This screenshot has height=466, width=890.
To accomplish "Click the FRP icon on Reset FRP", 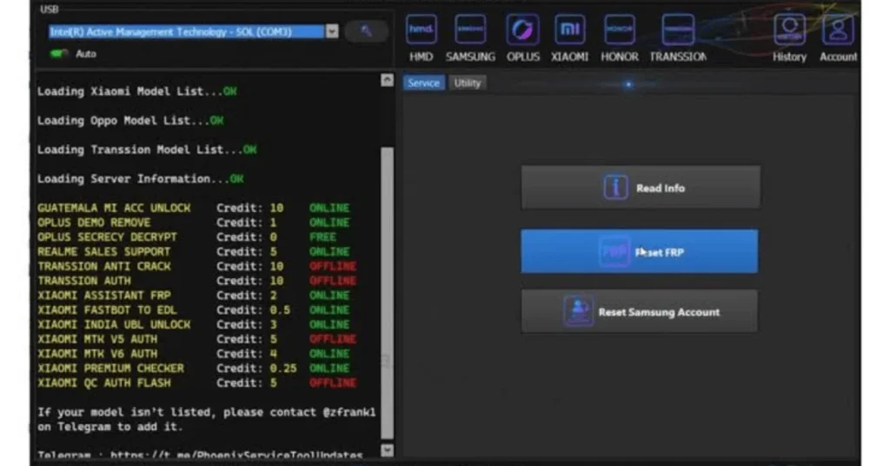I will point(614,251).
